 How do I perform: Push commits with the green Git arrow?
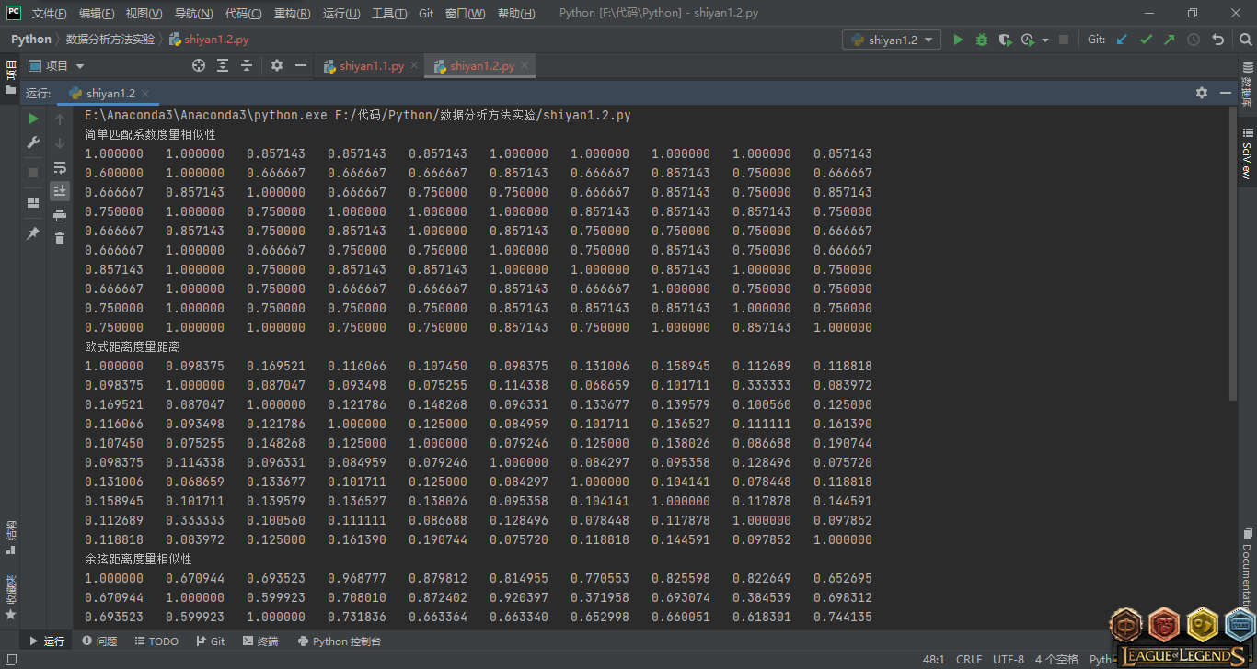[x=1170, y=40]
